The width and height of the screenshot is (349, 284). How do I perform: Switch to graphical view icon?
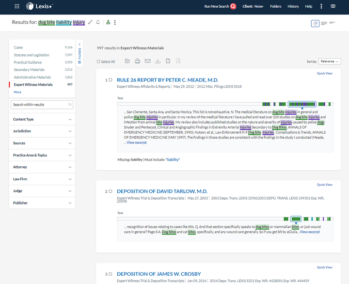click(315, 23)
